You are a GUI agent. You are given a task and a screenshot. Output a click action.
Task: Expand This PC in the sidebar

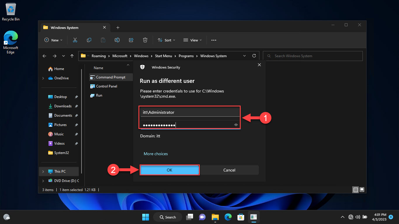pos(43,171)
